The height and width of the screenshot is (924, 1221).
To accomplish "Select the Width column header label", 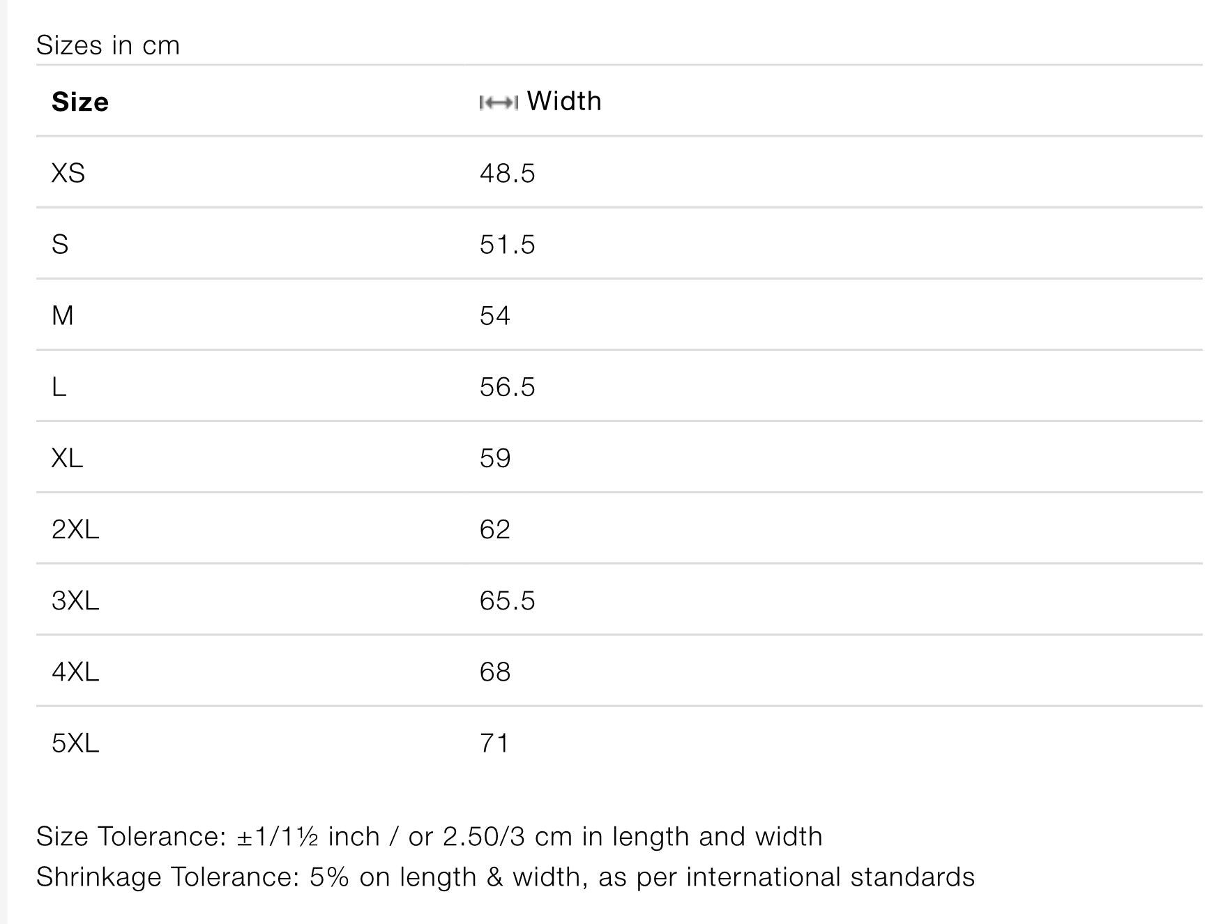I will click(x=563, y=102).
